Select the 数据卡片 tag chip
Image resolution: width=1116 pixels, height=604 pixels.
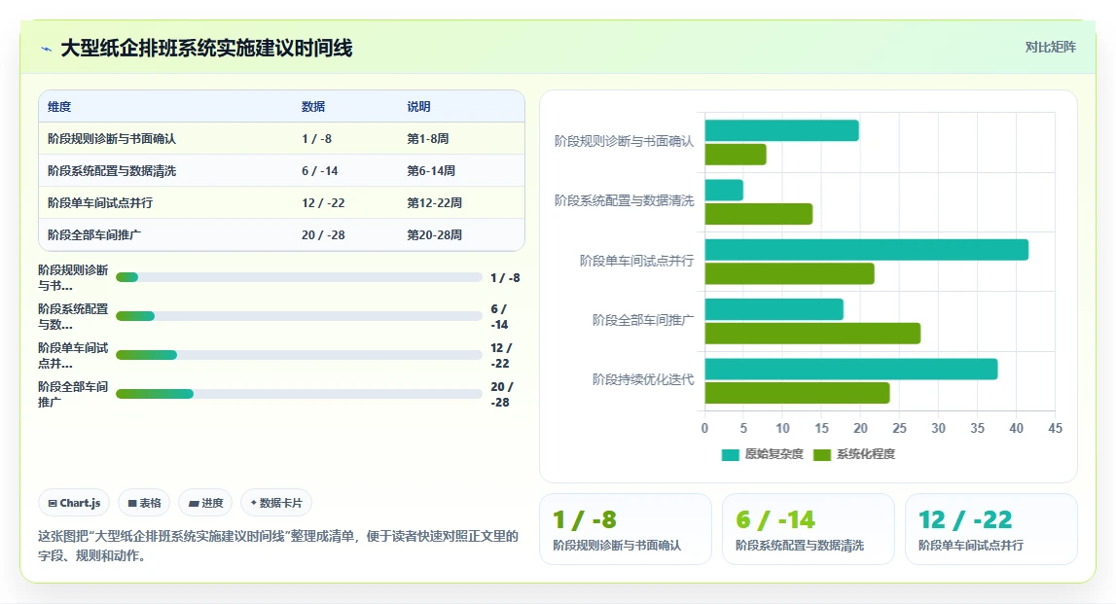(276, 503)
